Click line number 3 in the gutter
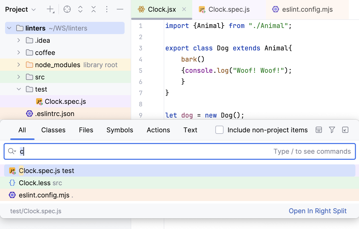The height and width of the screenshot is (229, 359). (x=141, y=48)
